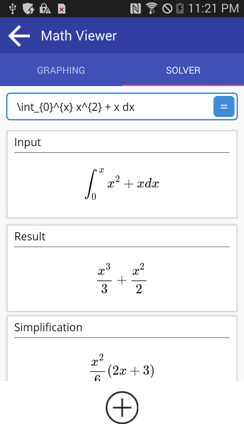Tap the battery charging icon
Image resolution: width=244 pixels, height=434 pixels.
[180, 9]
